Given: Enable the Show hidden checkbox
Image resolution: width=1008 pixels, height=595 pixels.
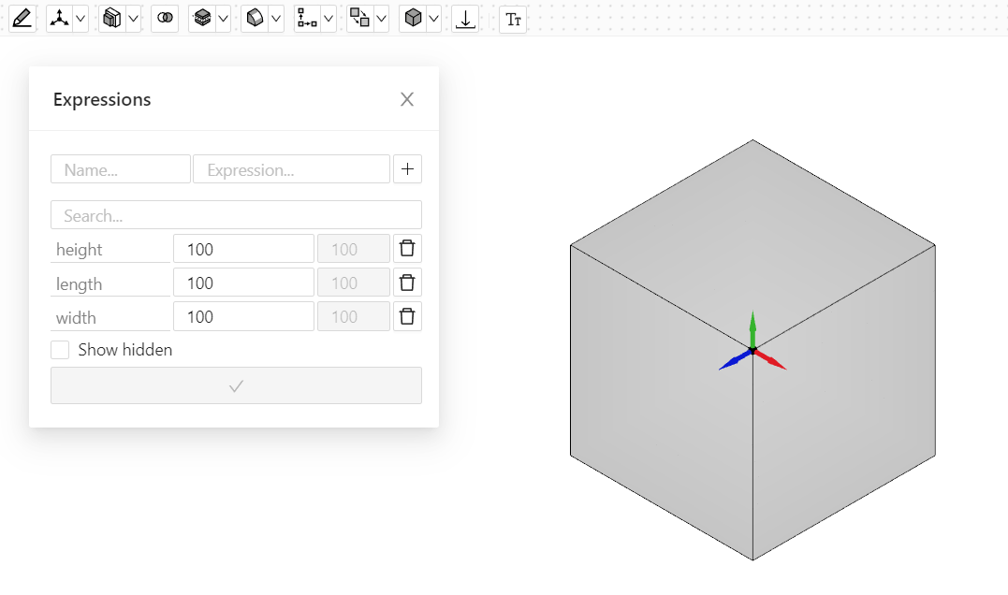Looking at the screenshot, I should click(60, 350).
